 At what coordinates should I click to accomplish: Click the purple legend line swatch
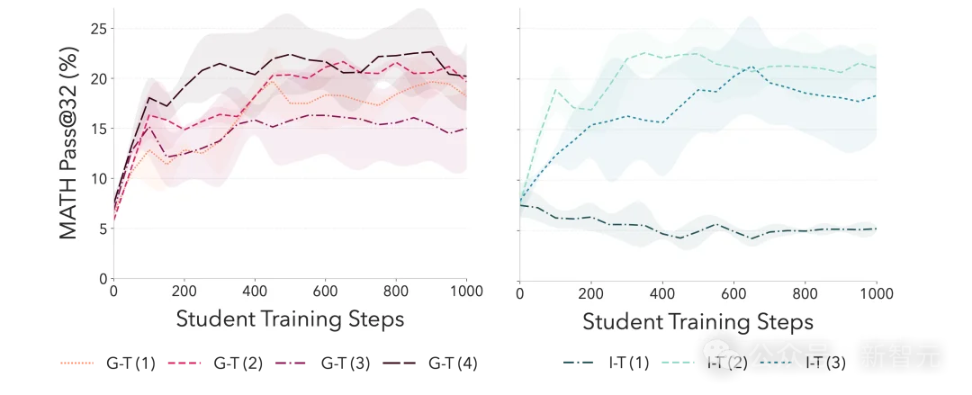coord(292,364)
